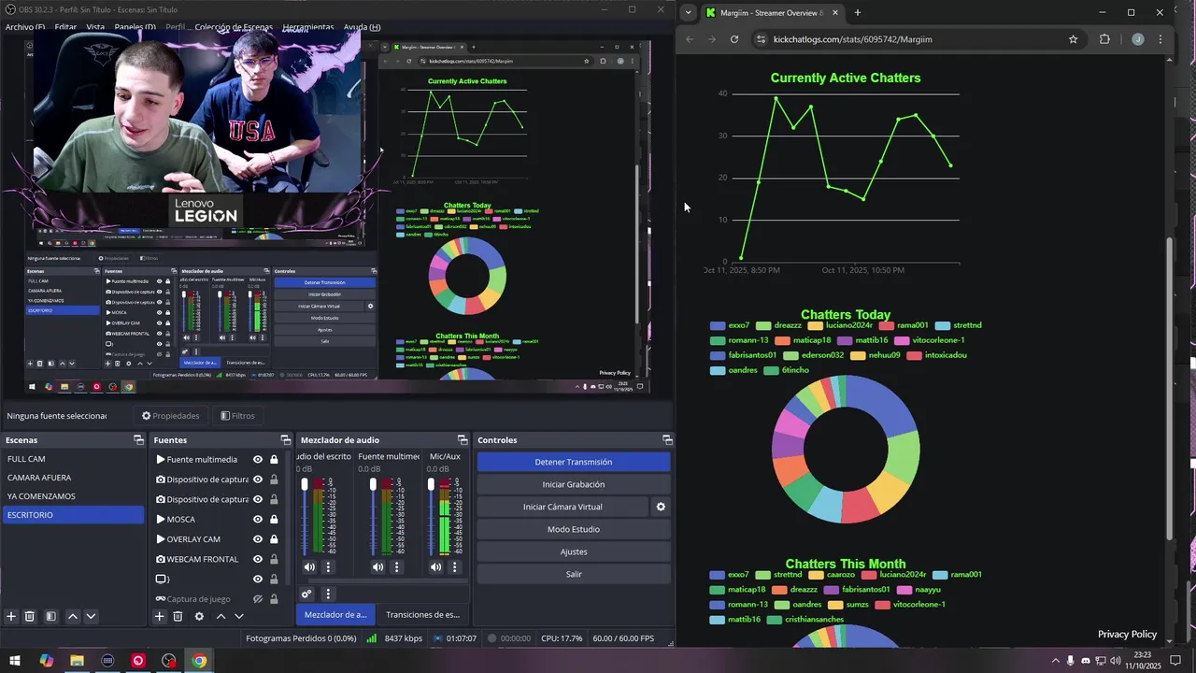This screenshot has width=1196, height=673.
Task: Open source properties gear in Fuentes toolbar
Action: coord(199,617)
